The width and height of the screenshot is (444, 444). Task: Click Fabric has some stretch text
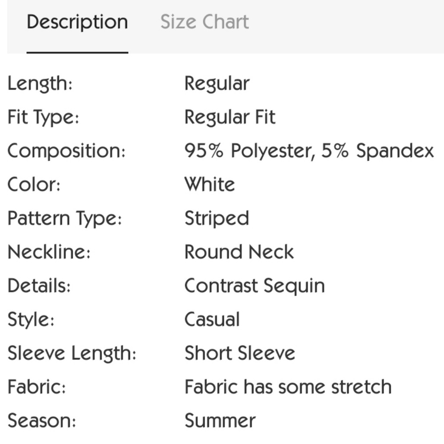point(288,387)
